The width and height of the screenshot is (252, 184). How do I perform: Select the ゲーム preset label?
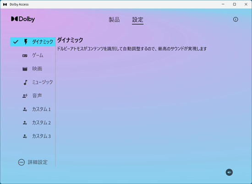pyautogui.click(x=38, y=55)
